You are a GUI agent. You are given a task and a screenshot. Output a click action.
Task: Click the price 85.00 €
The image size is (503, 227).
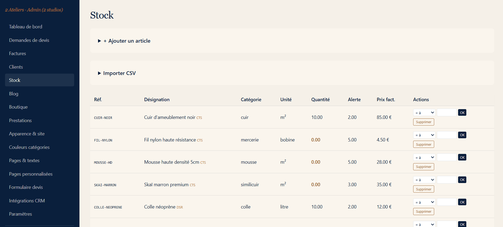384,117
